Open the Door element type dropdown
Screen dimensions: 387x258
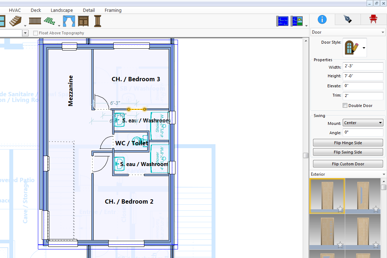point(348,32)
